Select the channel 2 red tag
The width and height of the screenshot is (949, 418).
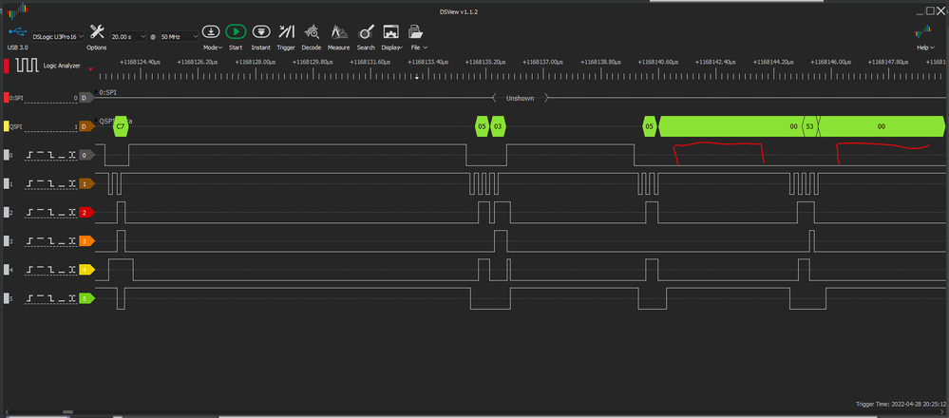[86, 213]
